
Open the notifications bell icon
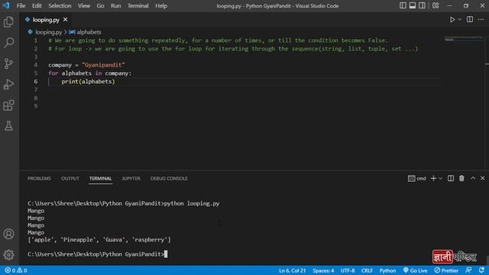(x=481, y=270)
